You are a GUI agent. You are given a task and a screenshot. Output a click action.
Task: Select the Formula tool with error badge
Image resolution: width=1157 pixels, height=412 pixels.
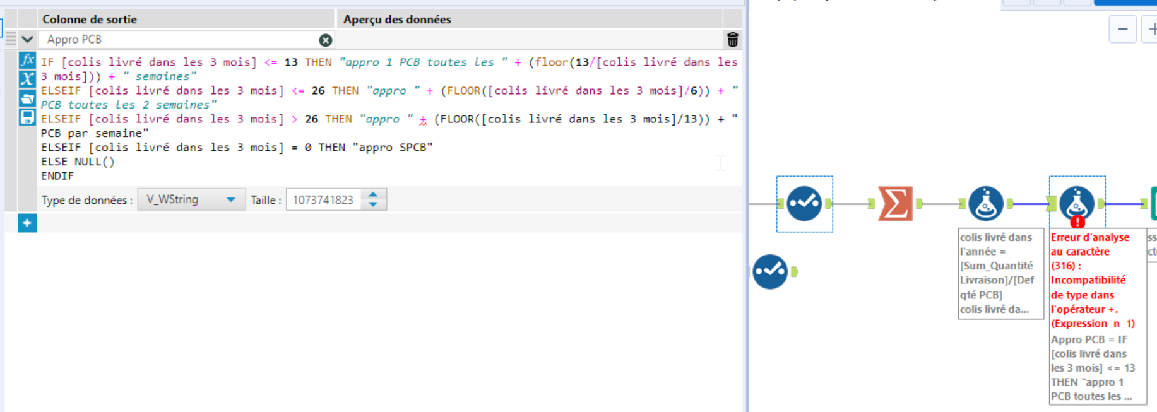pos(1076,203)
